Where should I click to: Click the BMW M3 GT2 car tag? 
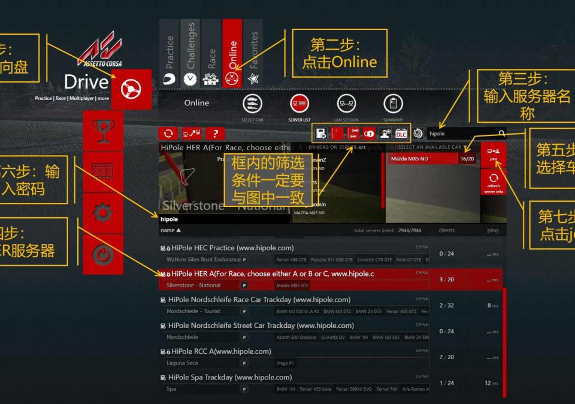tap(337, 311)
